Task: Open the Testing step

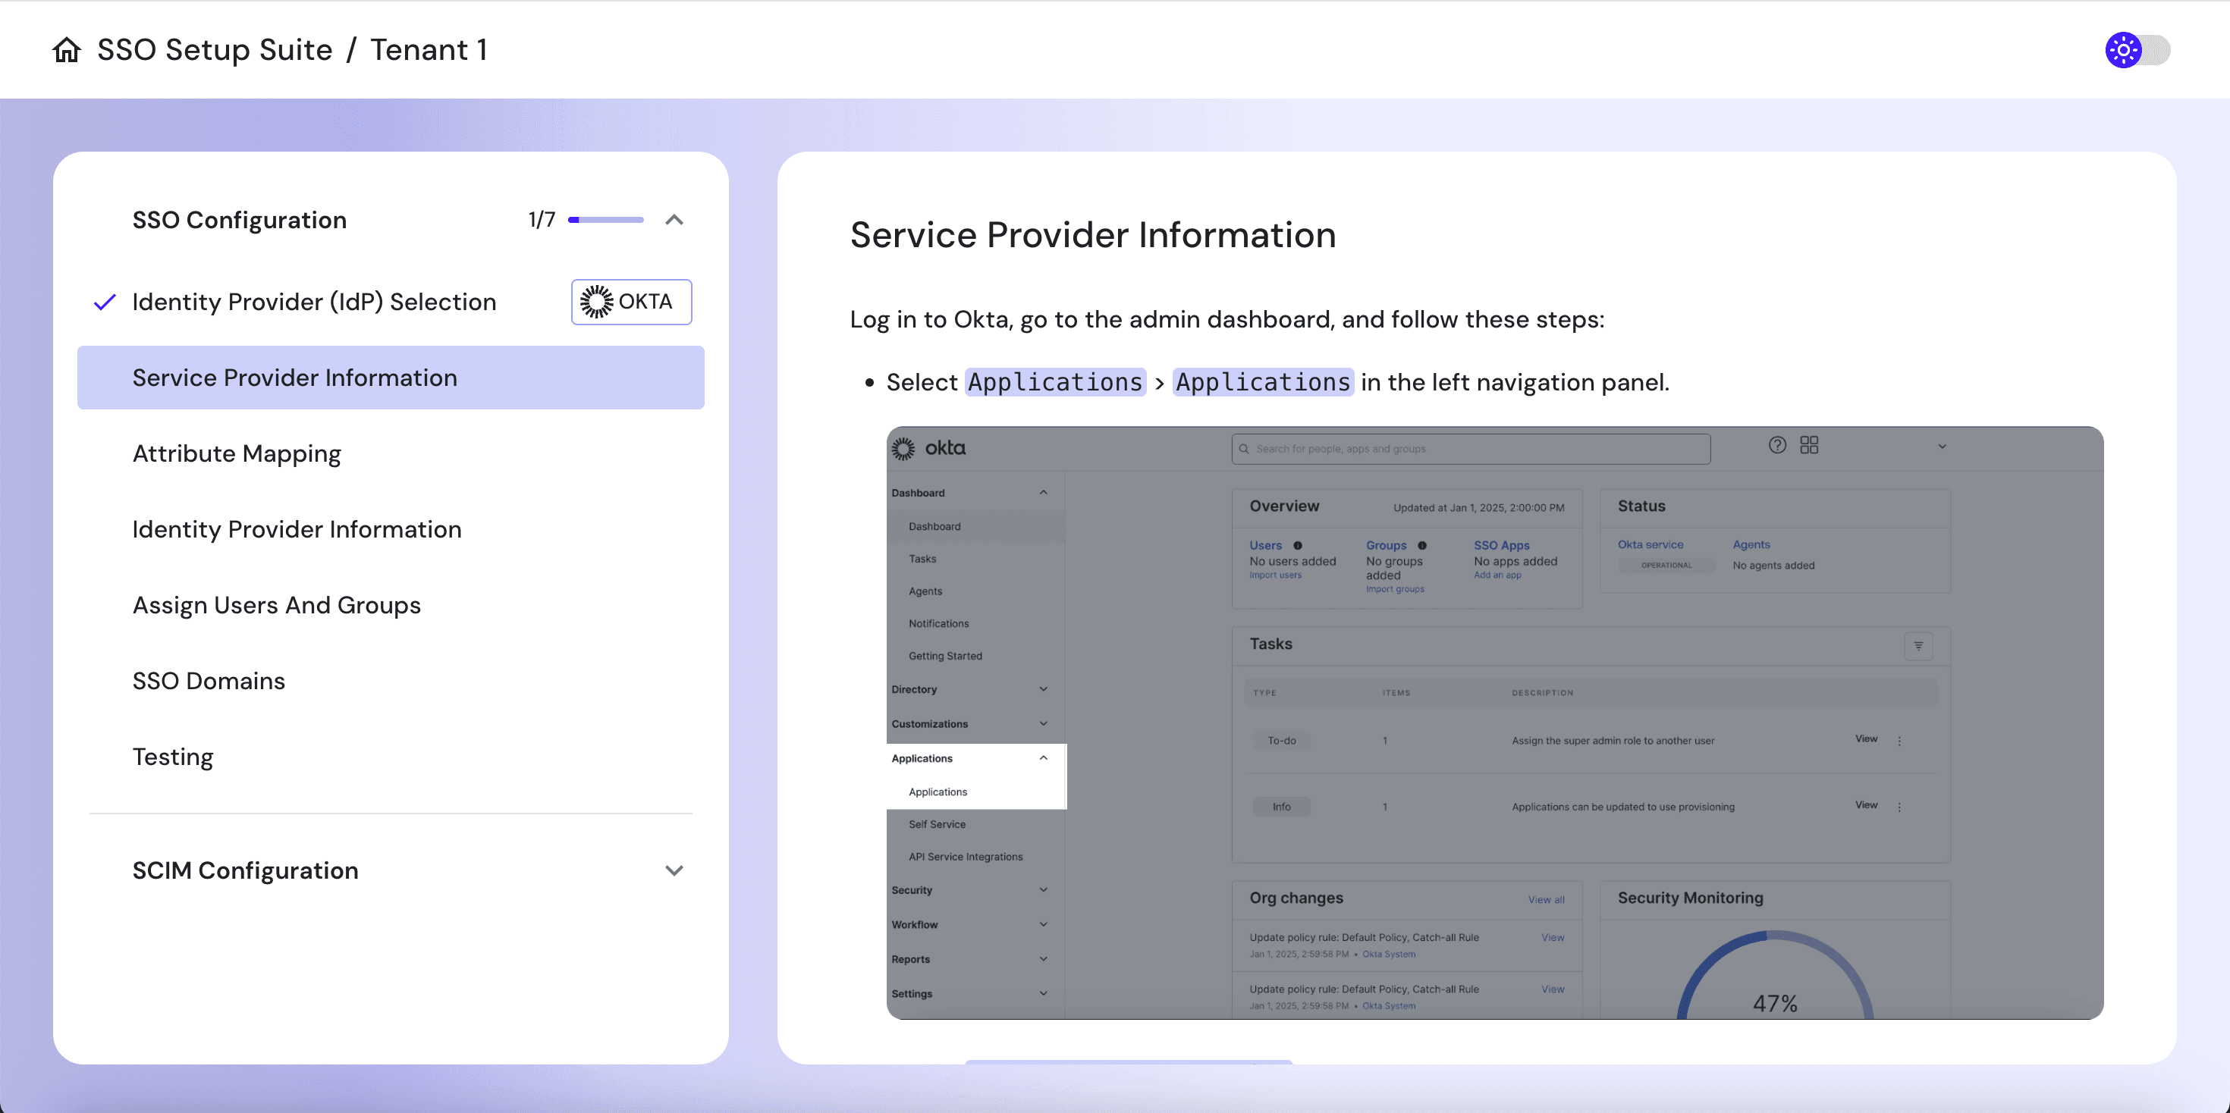Action: 172,757
